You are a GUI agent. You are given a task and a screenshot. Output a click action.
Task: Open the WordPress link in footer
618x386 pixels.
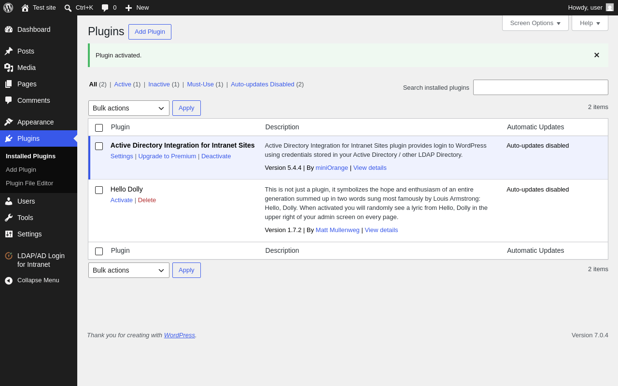tap(180, 335)
